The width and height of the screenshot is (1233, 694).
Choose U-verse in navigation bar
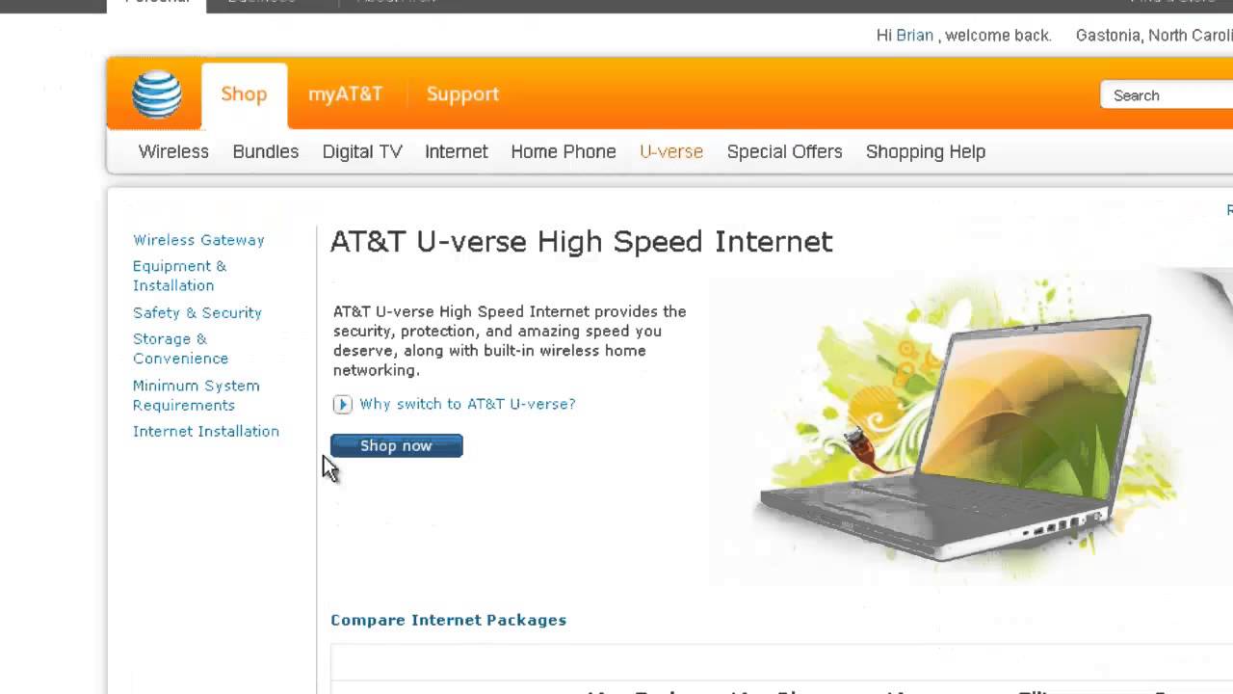[671, 151]
